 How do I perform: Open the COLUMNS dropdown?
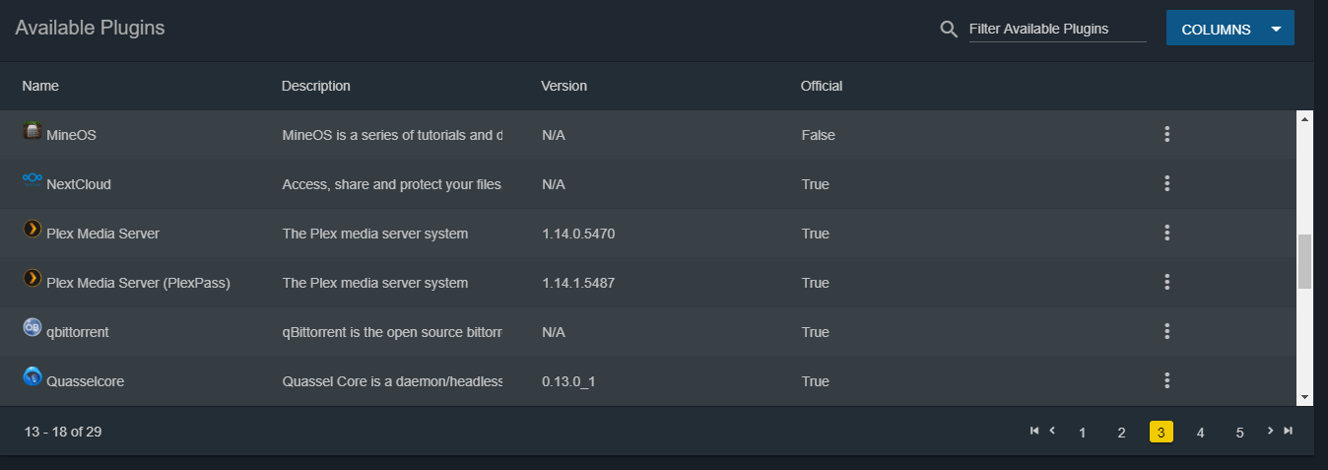point(1229,29)
